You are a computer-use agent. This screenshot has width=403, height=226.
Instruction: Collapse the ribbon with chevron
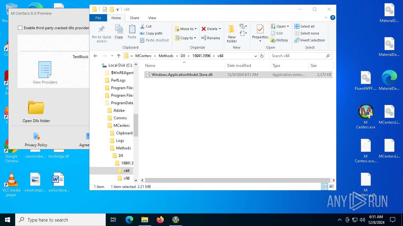click(x=326, y=18)
